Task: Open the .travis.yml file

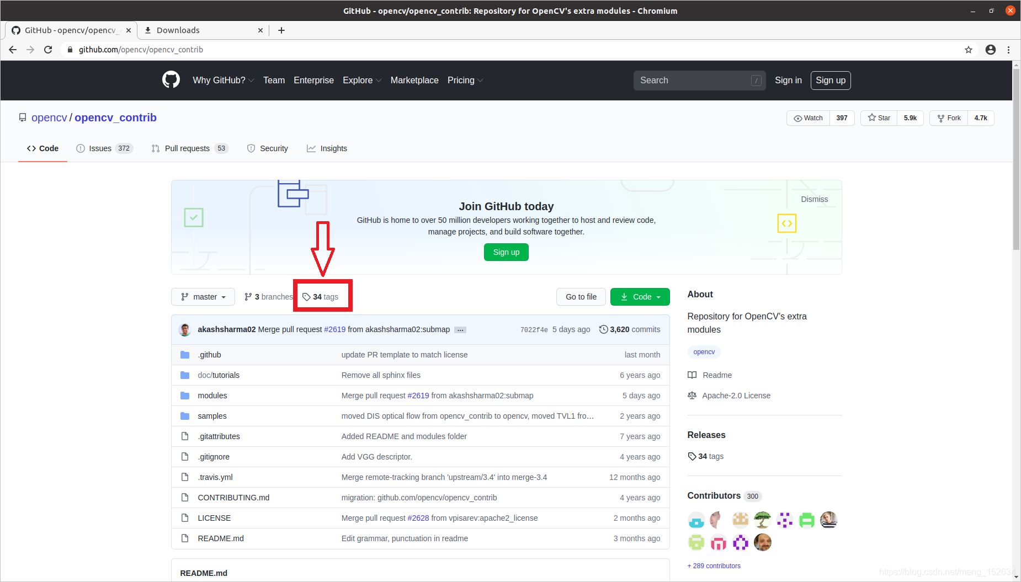Action: (x=215, y=477)
